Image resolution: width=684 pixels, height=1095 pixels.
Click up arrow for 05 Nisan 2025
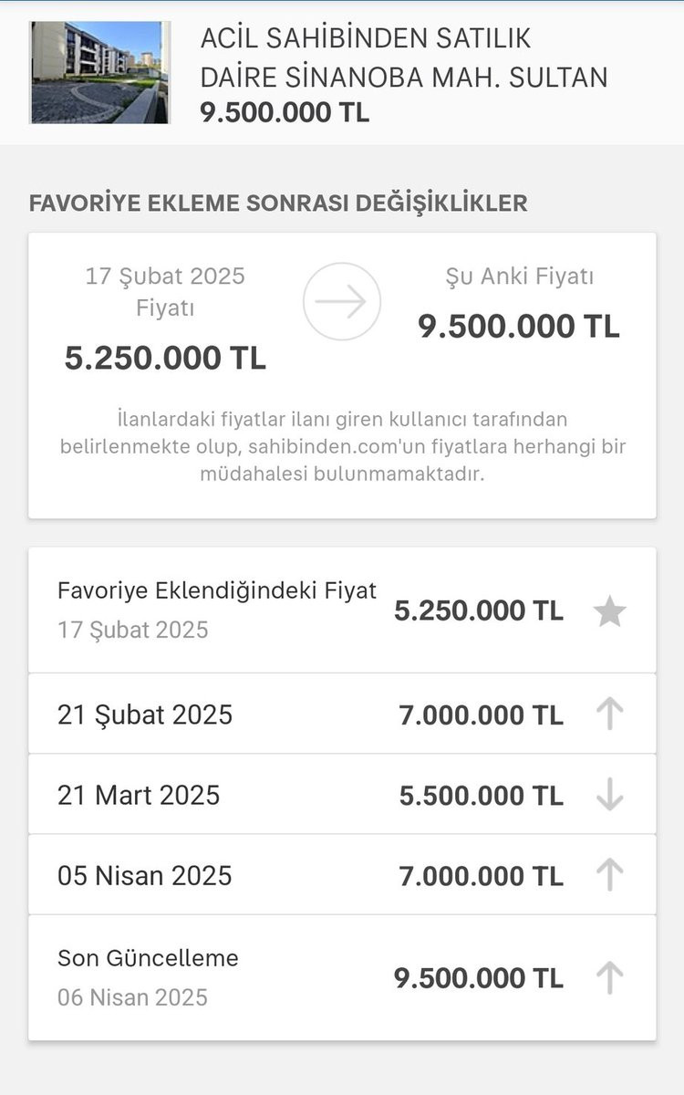[609, 875]
